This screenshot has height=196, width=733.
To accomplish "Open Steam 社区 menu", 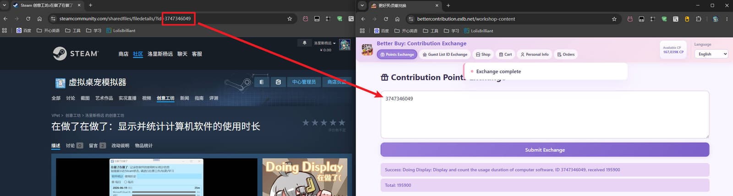I will (138, 54).
